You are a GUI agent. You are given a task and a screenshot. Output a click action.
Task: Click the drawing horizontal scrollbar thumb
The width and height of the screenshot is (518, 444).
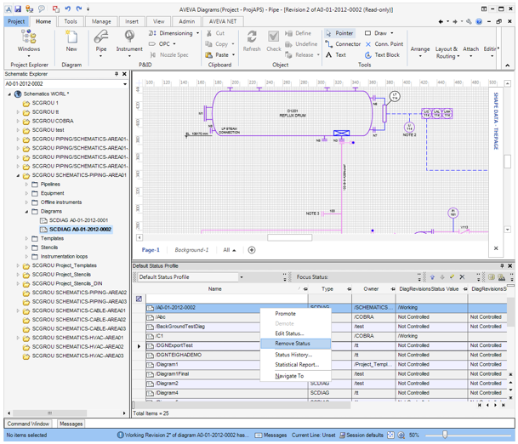tap(289, 237)
